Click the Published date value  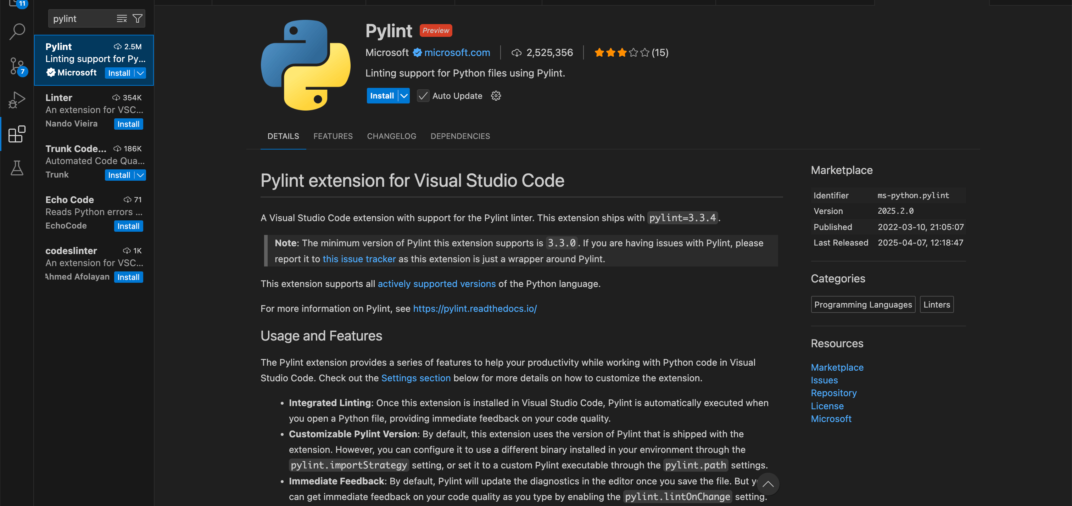(921, 227)
